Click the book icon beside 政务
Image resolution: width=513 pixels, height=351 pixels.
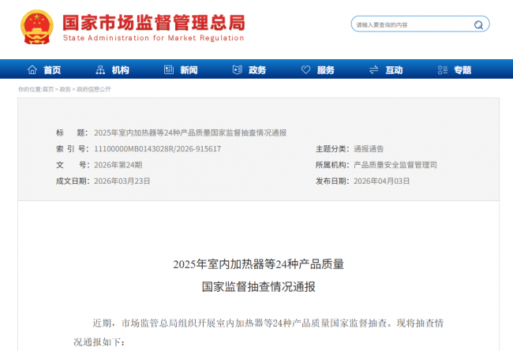point(238,69)
